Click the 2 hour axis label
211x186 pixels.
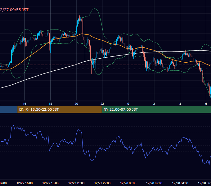tap(154, 104)
